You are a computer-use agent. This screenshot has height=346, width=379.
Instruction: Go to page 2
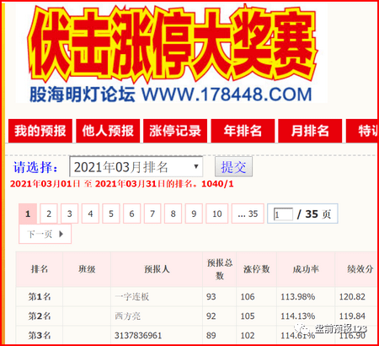tap(49, 214)
